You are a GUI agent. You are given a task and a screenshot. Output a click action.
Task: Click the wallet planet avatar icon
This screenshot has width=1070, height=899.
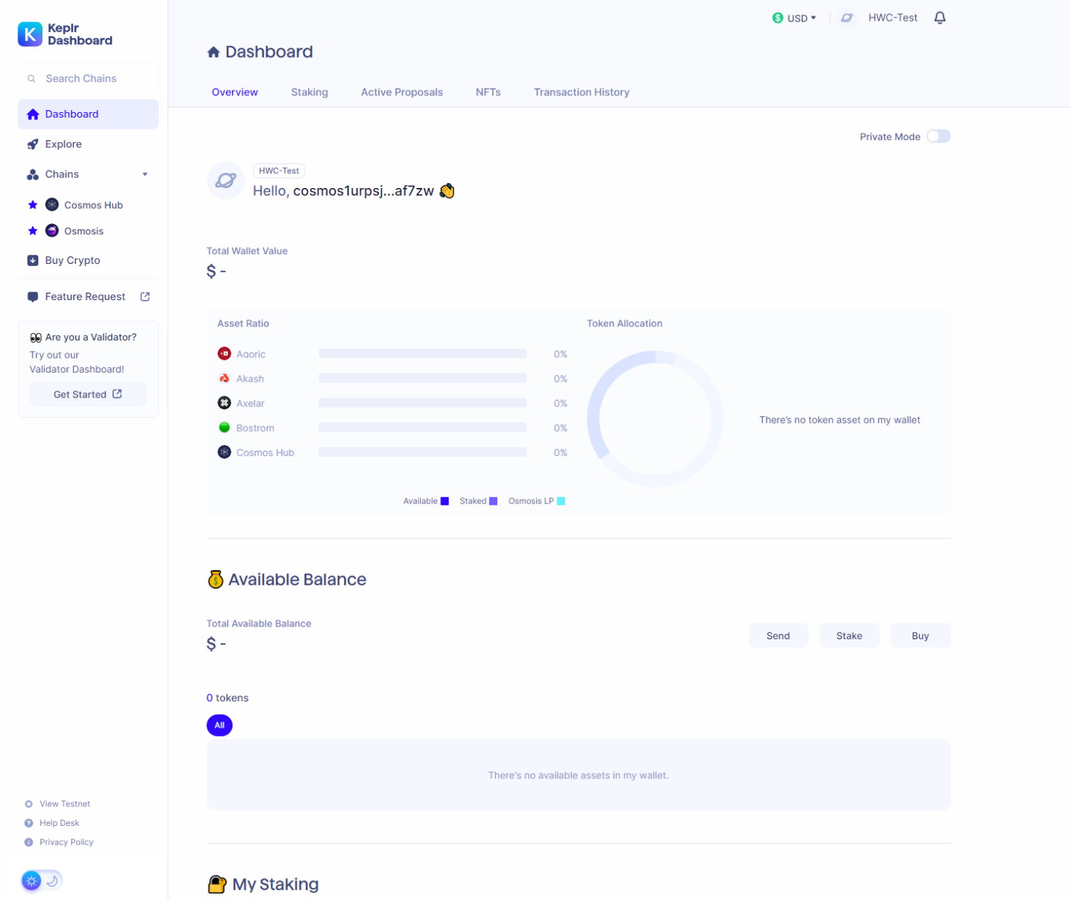[225, 180]
